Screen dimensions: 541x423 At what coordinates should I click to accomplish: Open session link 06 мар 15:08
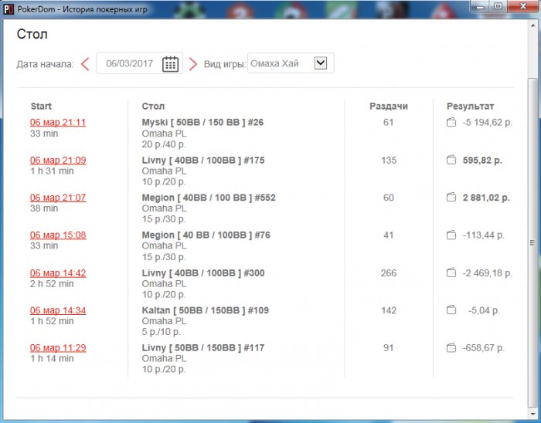coord(58,235)
